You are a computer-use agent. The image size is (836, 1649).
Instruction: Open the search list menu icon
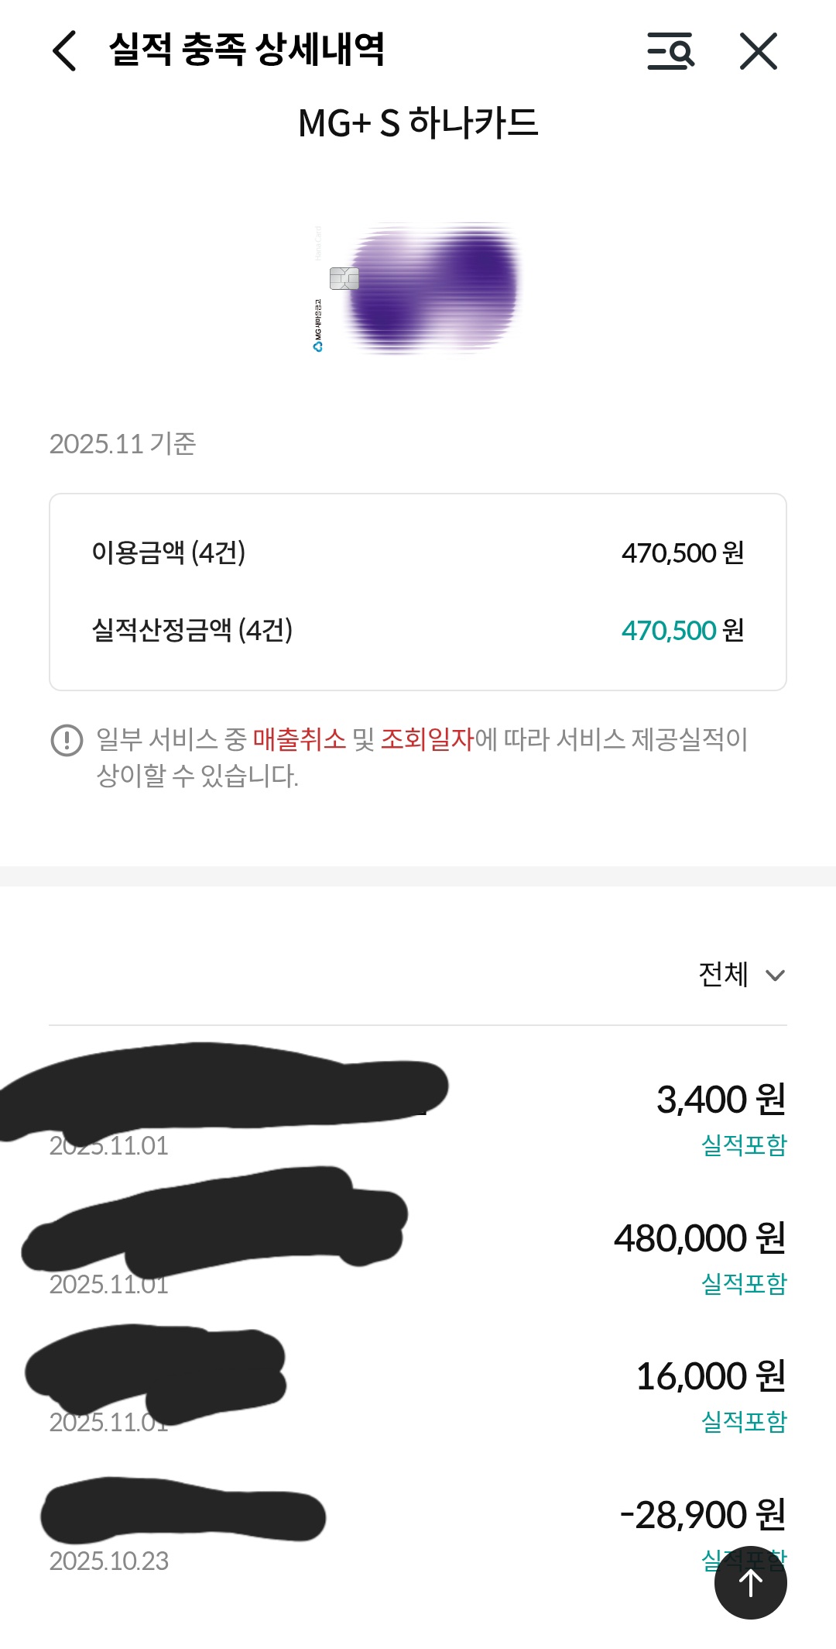pyautogui.click(x=670, y=51)
